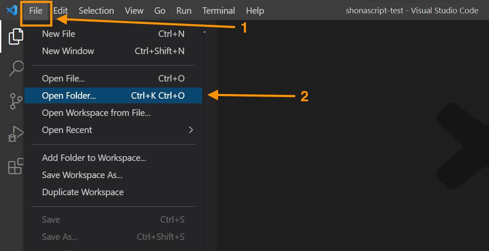Viewport: 489px width, 251px height.
Task: Open the Selection menu
Action: click(96, 11)
